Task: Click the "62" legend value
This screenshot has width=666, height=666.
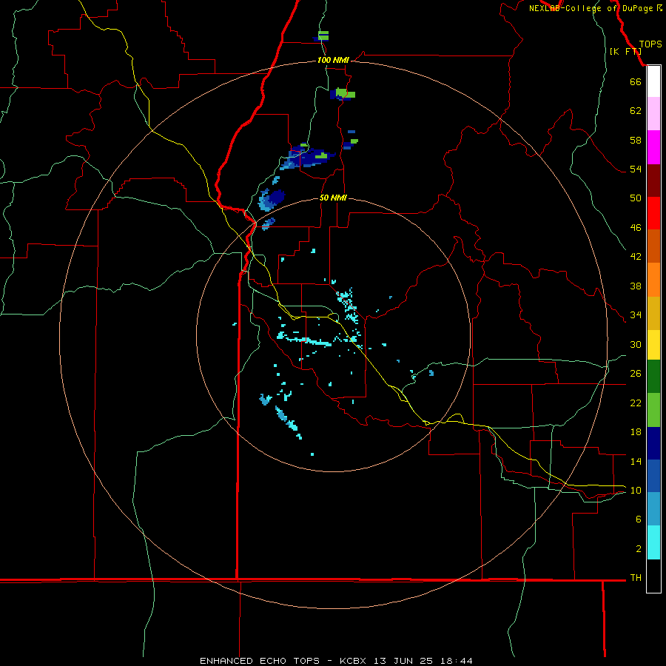Action: (x=636, y=111)
